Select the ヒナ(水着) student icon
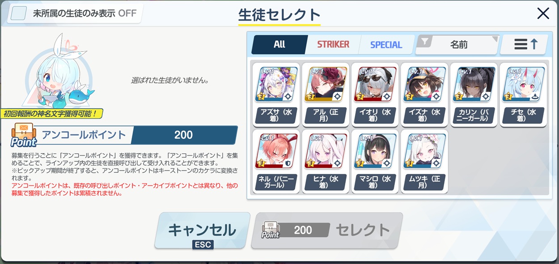The image size is (559, 264). click(x=325, y=161)
